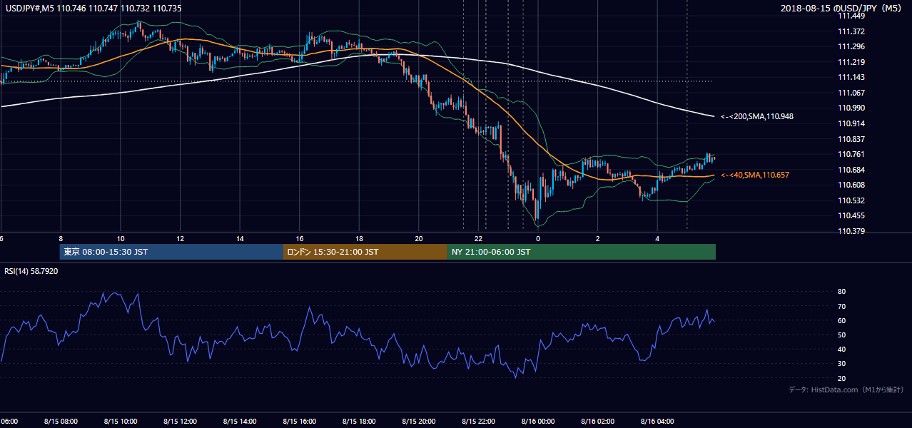Viewport: 912px width, 428px height.
Task: Click the bottom date label 8/15 20:00
Action: 419,421
